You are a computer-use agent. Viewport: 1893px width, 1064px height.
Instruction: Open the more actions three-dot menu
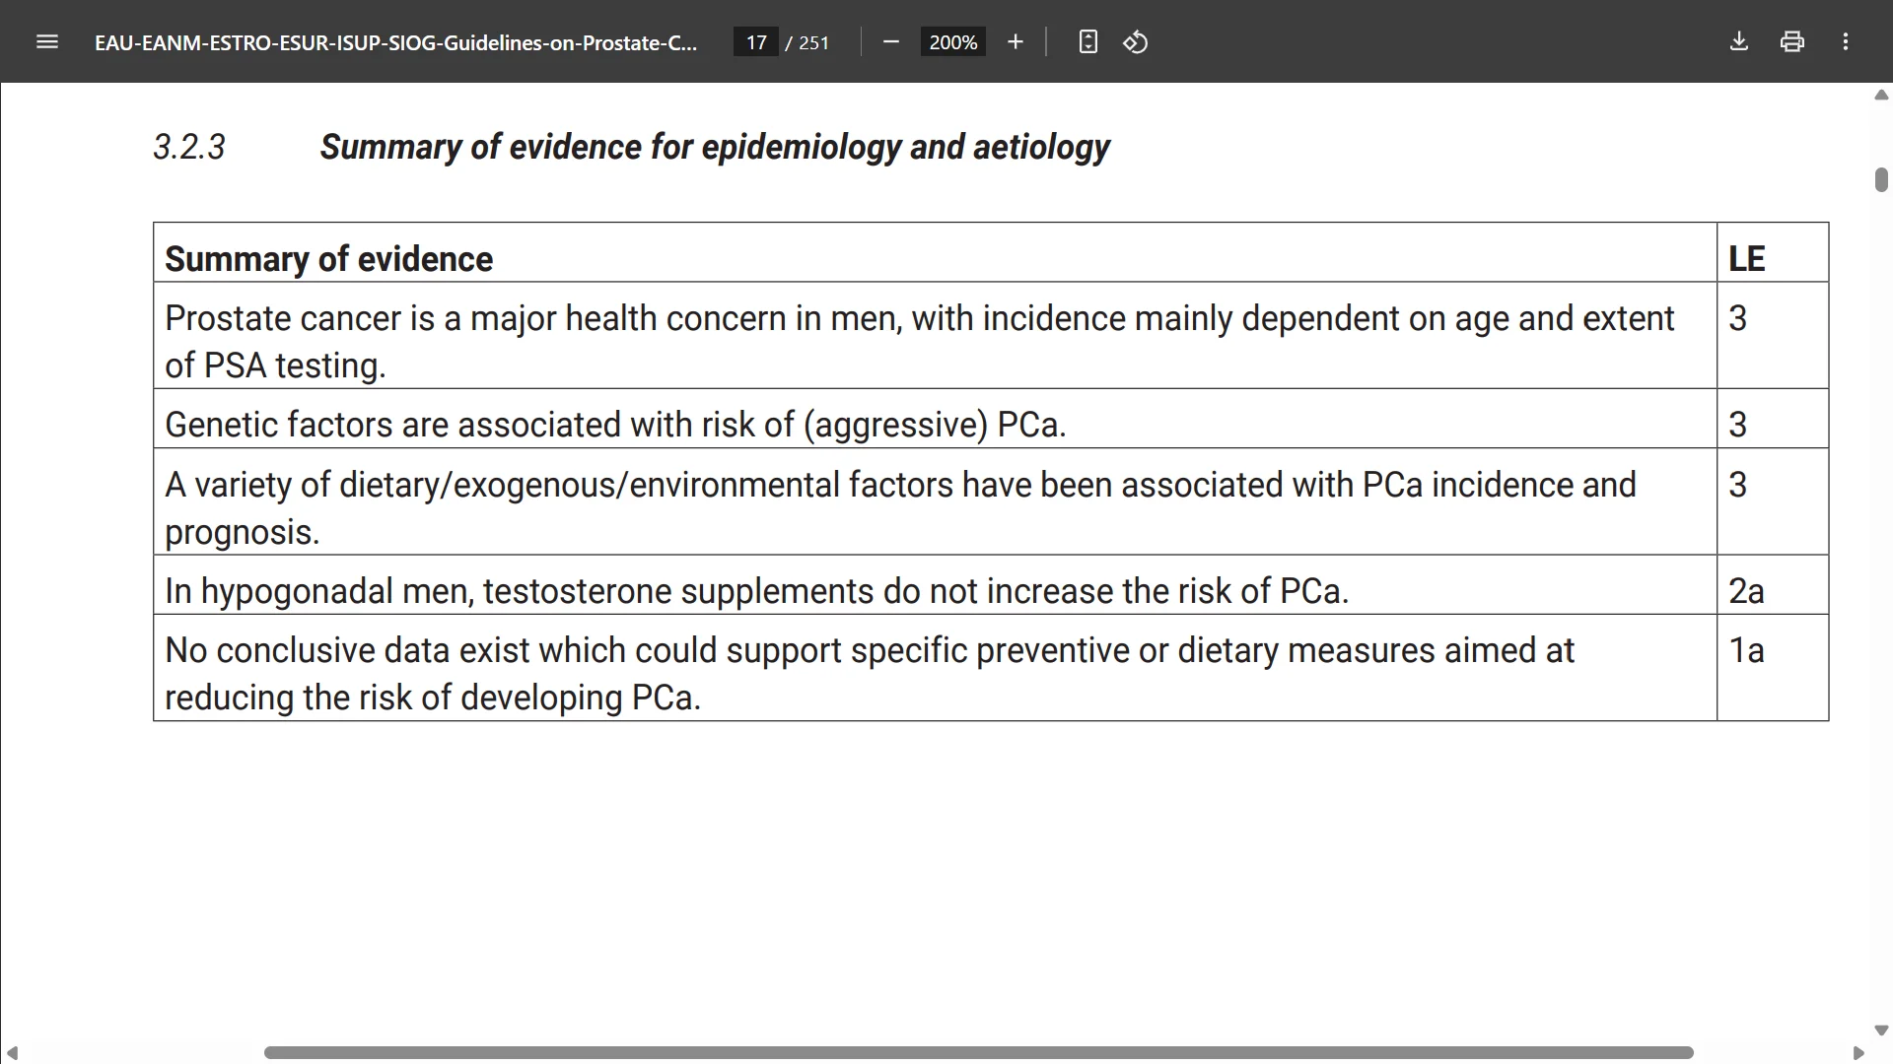coord(1846,41)
